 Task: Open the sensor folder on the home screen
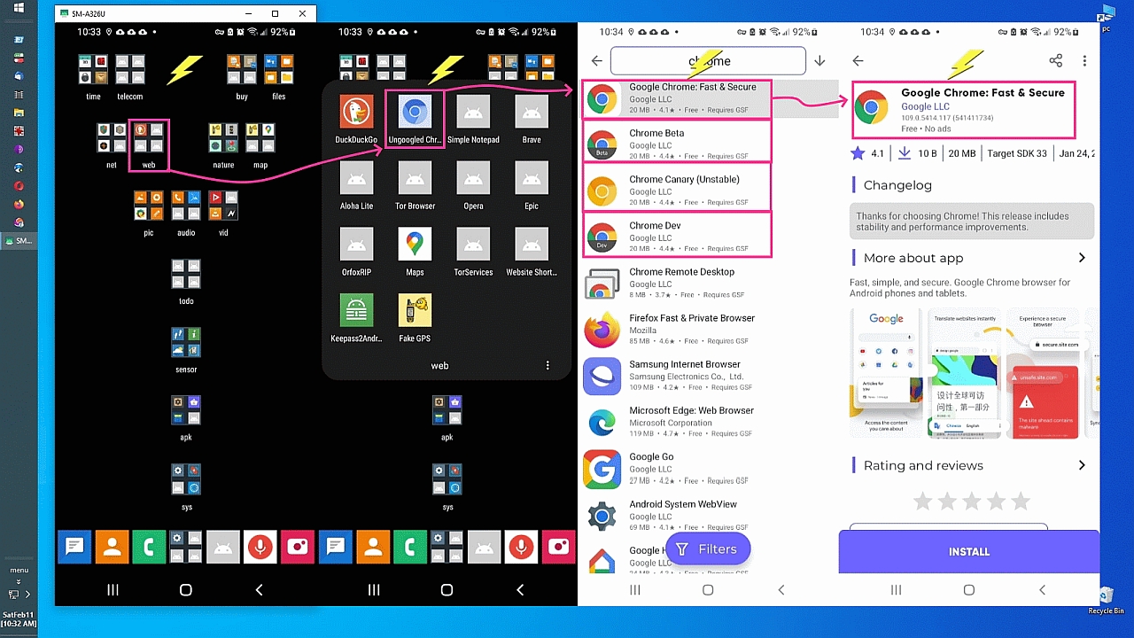[x=186, y=350]
